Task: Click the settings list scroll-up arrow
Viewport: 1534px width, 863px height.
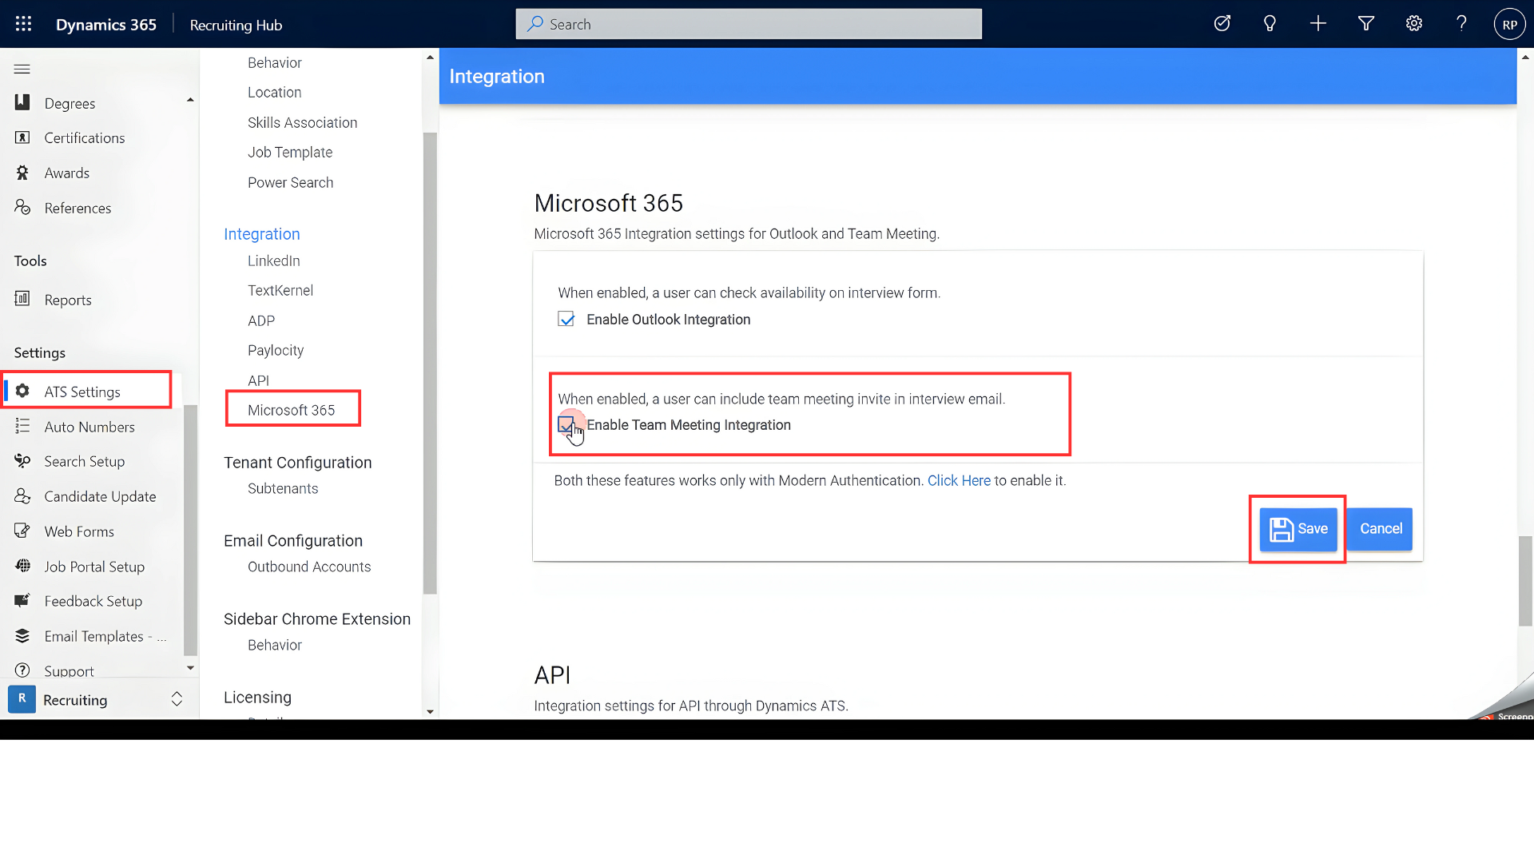Action: [x=430, y=58]
